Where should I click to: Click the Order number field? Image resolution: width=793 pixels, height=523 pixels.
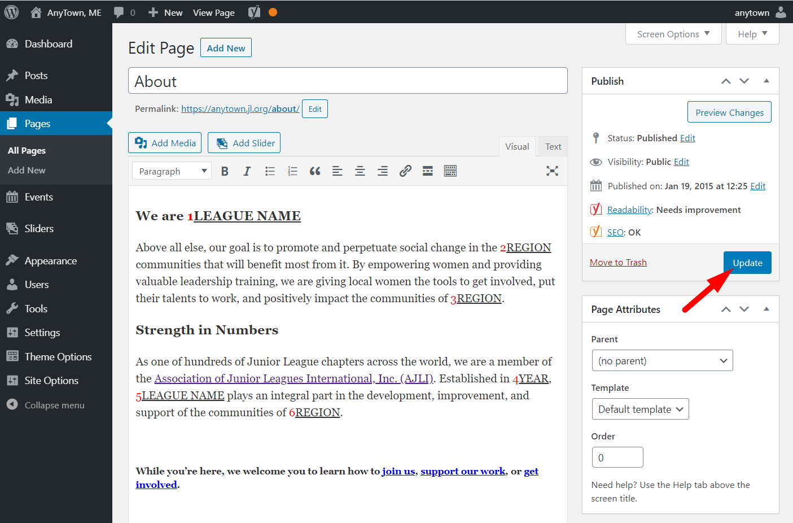click(x=617, y=457)
